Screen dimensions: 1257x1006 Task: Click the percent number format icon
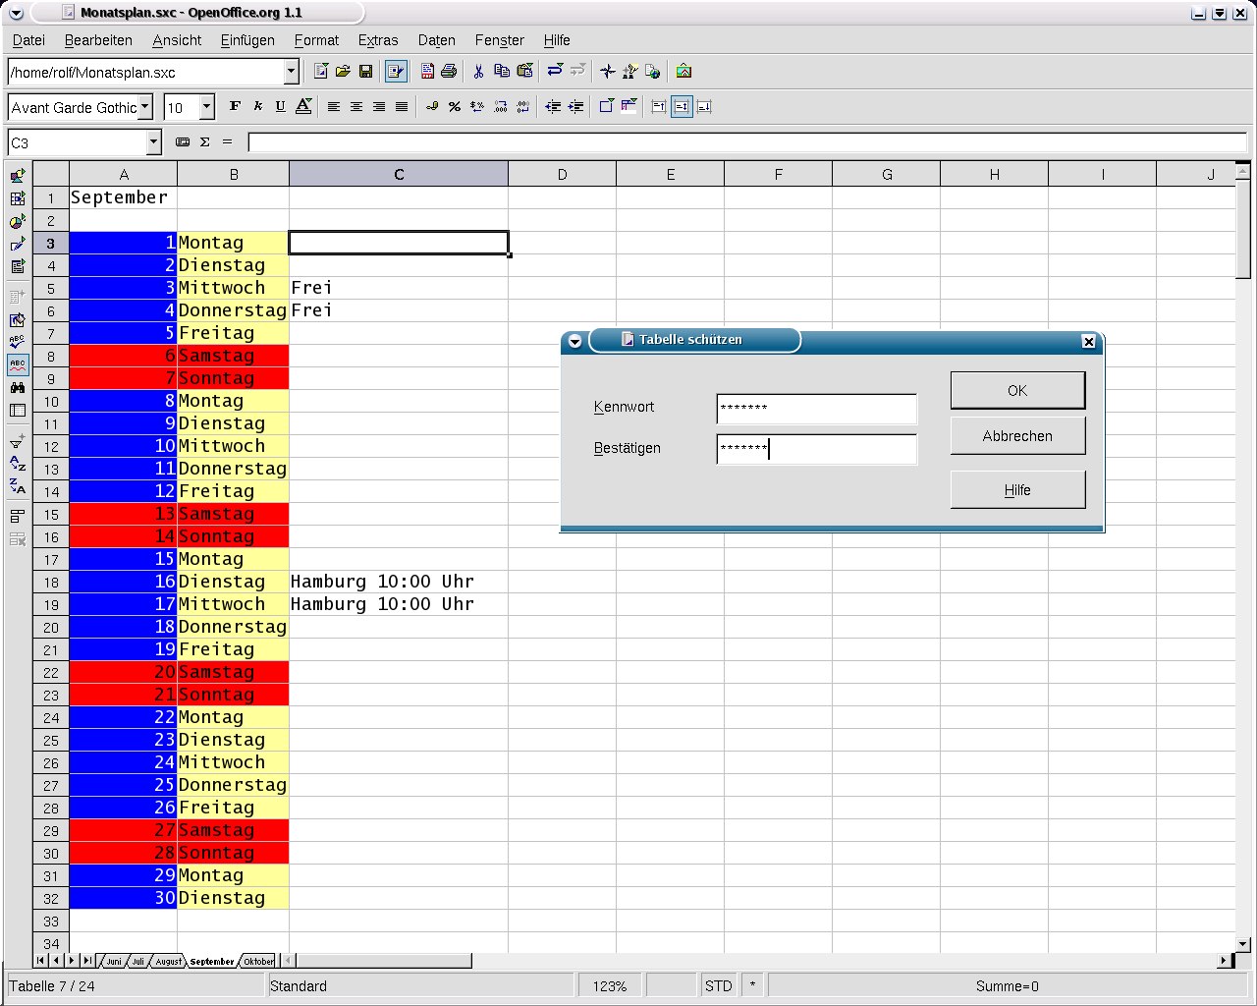(454, 107)
